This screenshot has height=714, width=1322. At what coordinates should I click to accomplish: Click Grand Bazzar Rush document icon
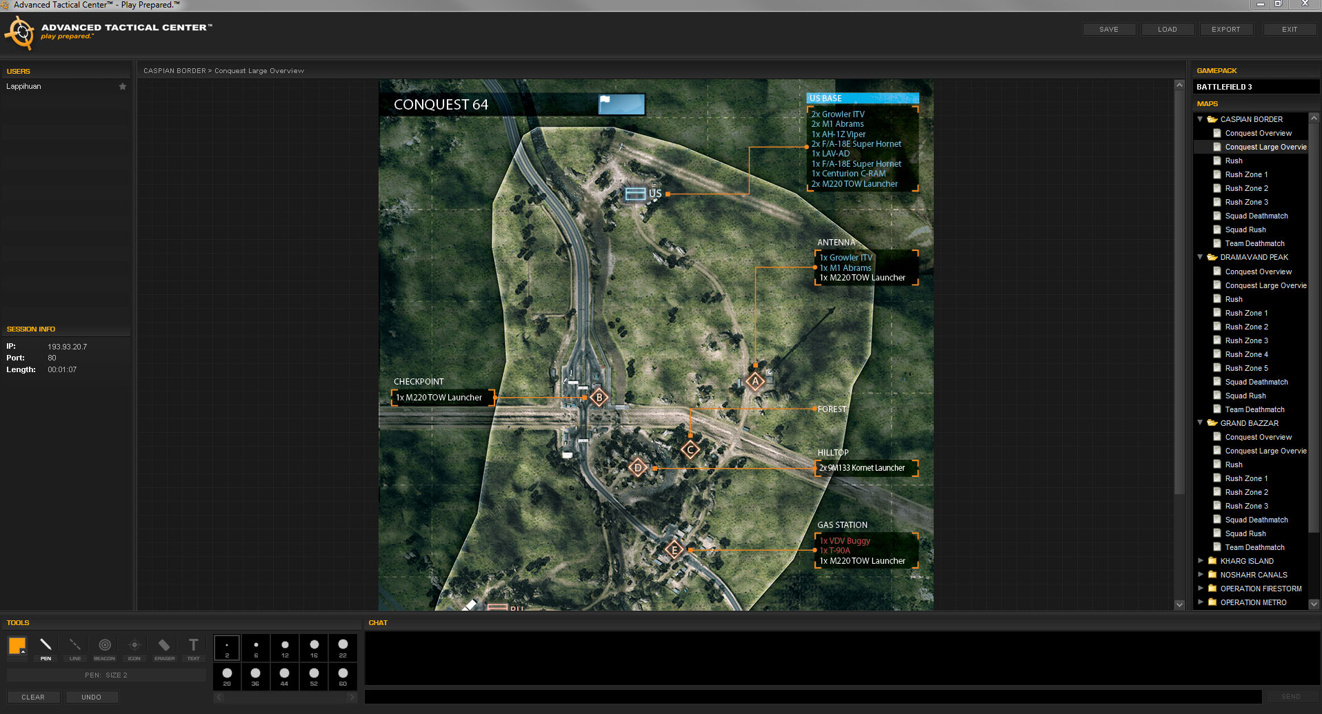(1217, 464)
